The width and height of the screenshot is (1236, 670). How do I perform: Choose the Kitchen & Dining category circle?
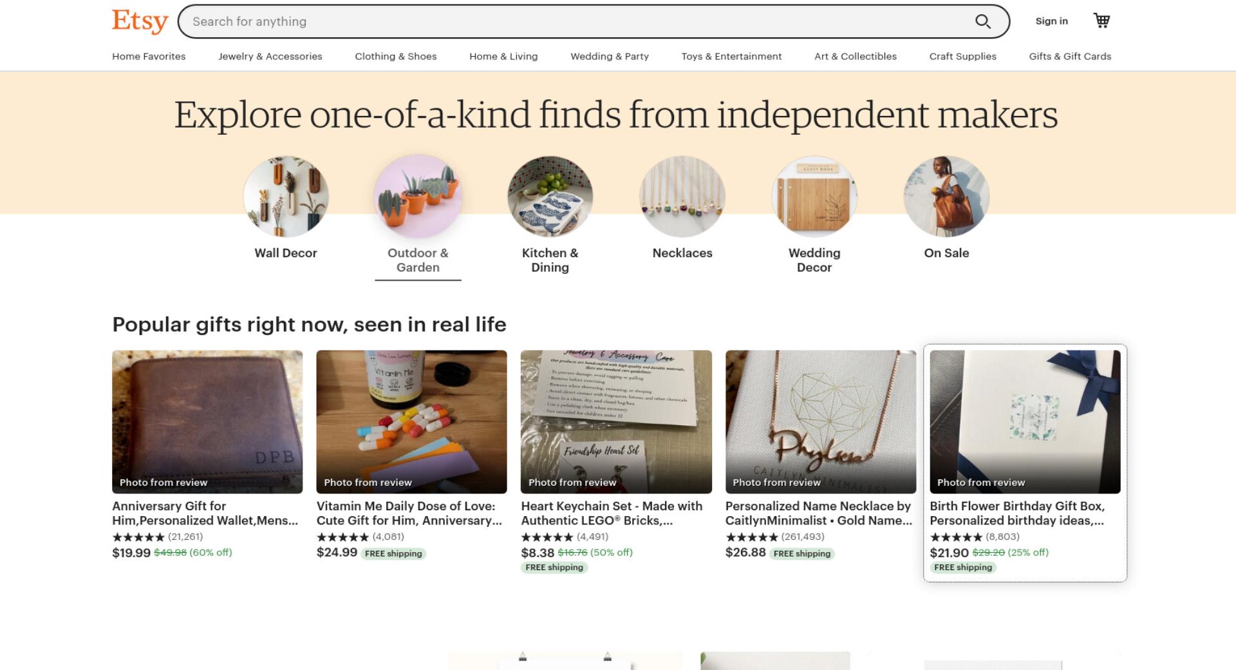pos(550,196)
